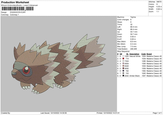Click Wilcom EmbroideryStudio – Level 3 Advanced text
This screenshot has width=163, height=115.
tap(19, 5)
